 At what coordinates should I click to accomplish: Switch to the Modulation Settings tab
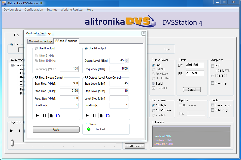(40, 41)
